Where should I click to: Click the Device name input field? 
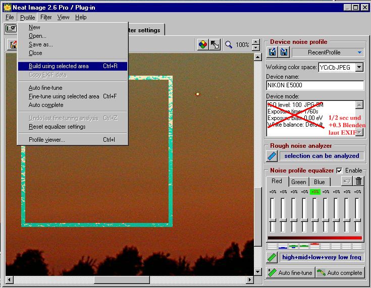point(314,85)
